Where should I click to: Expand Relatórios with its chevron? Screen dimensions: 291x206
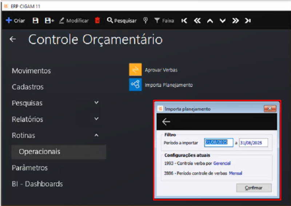(x=96, y=119)
